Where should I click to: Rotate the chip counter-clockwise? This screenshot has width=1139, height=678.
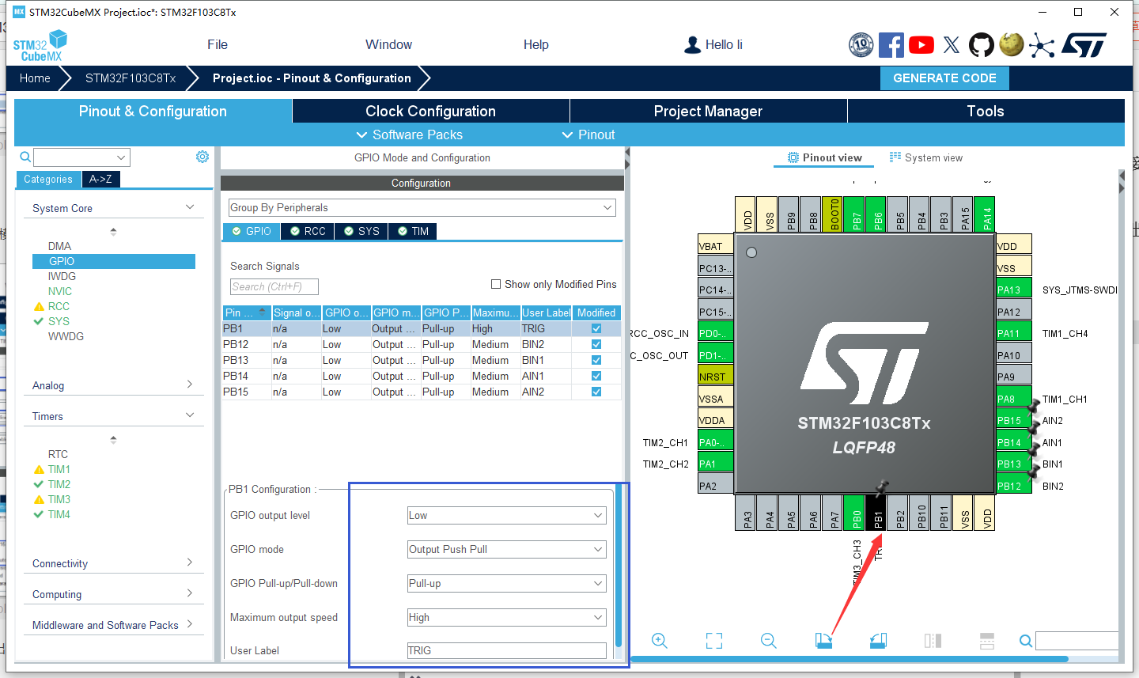point(878,641)
